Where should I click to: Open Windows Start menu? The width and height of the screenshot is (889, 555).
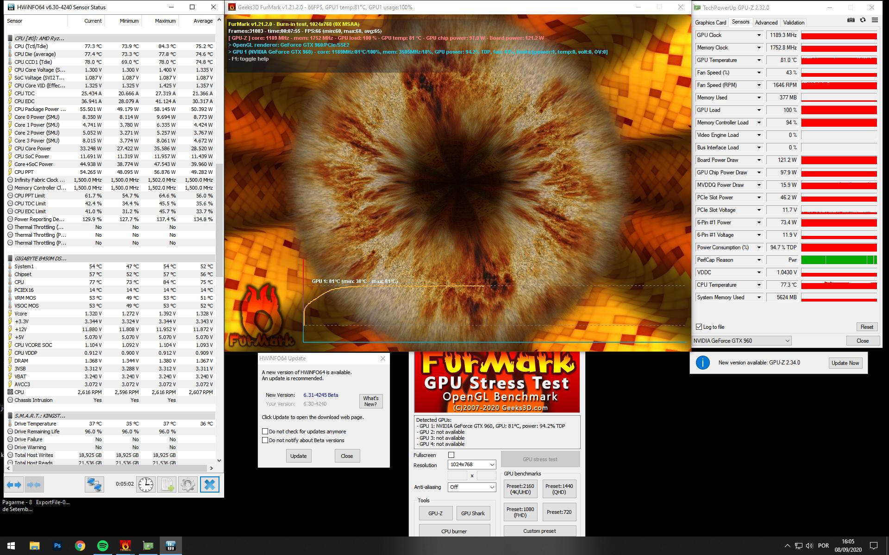click(11, 546)
